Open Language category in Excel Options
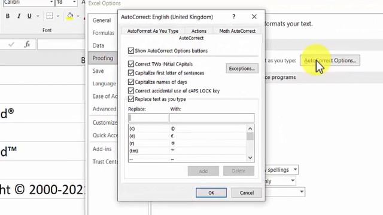 (x=104, y=84)
